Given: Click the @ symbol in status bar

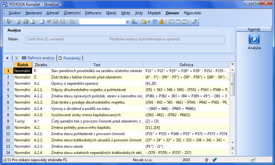Looking at the screenshot, I should [206, 160].
